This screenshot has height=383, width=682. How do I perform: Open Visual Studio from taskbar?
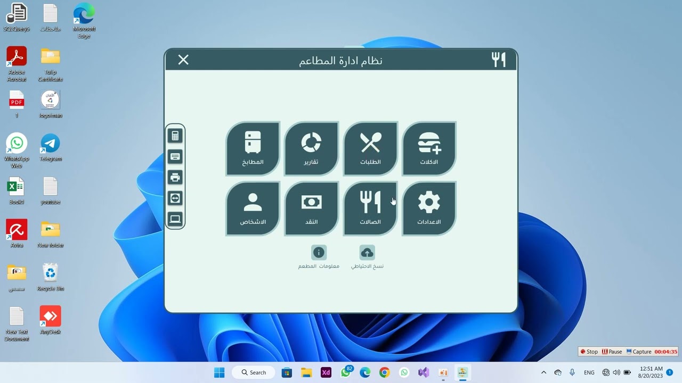click(424, 372)
